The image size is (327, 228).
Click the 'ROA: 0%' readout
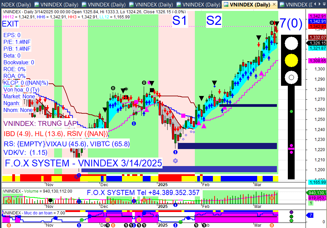pyautogui.click(x=14, y=76)
